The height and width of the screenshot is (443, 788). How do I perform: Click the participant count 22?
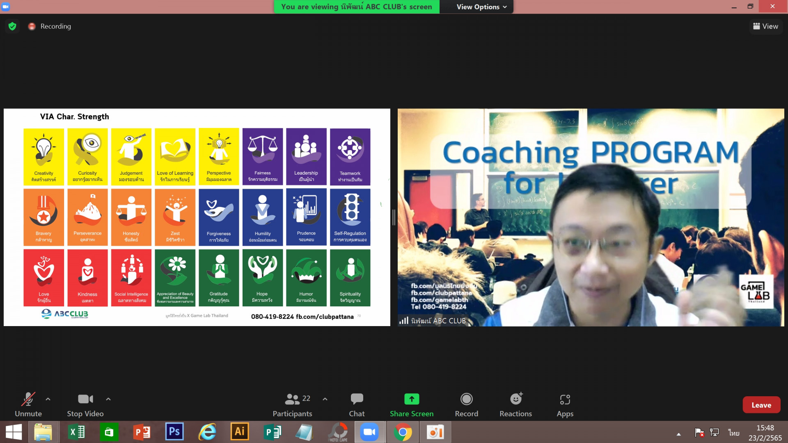[x=306, y=398]
